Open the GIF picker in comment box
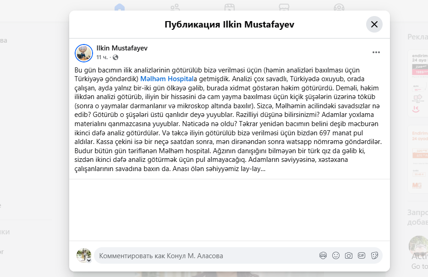The height and width of the screenshot is (277, 428). click(362, 256)
